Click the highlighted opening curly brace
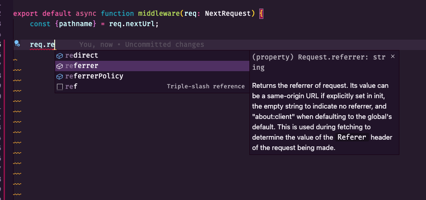The image size is (426, 200). click(261, 14)
